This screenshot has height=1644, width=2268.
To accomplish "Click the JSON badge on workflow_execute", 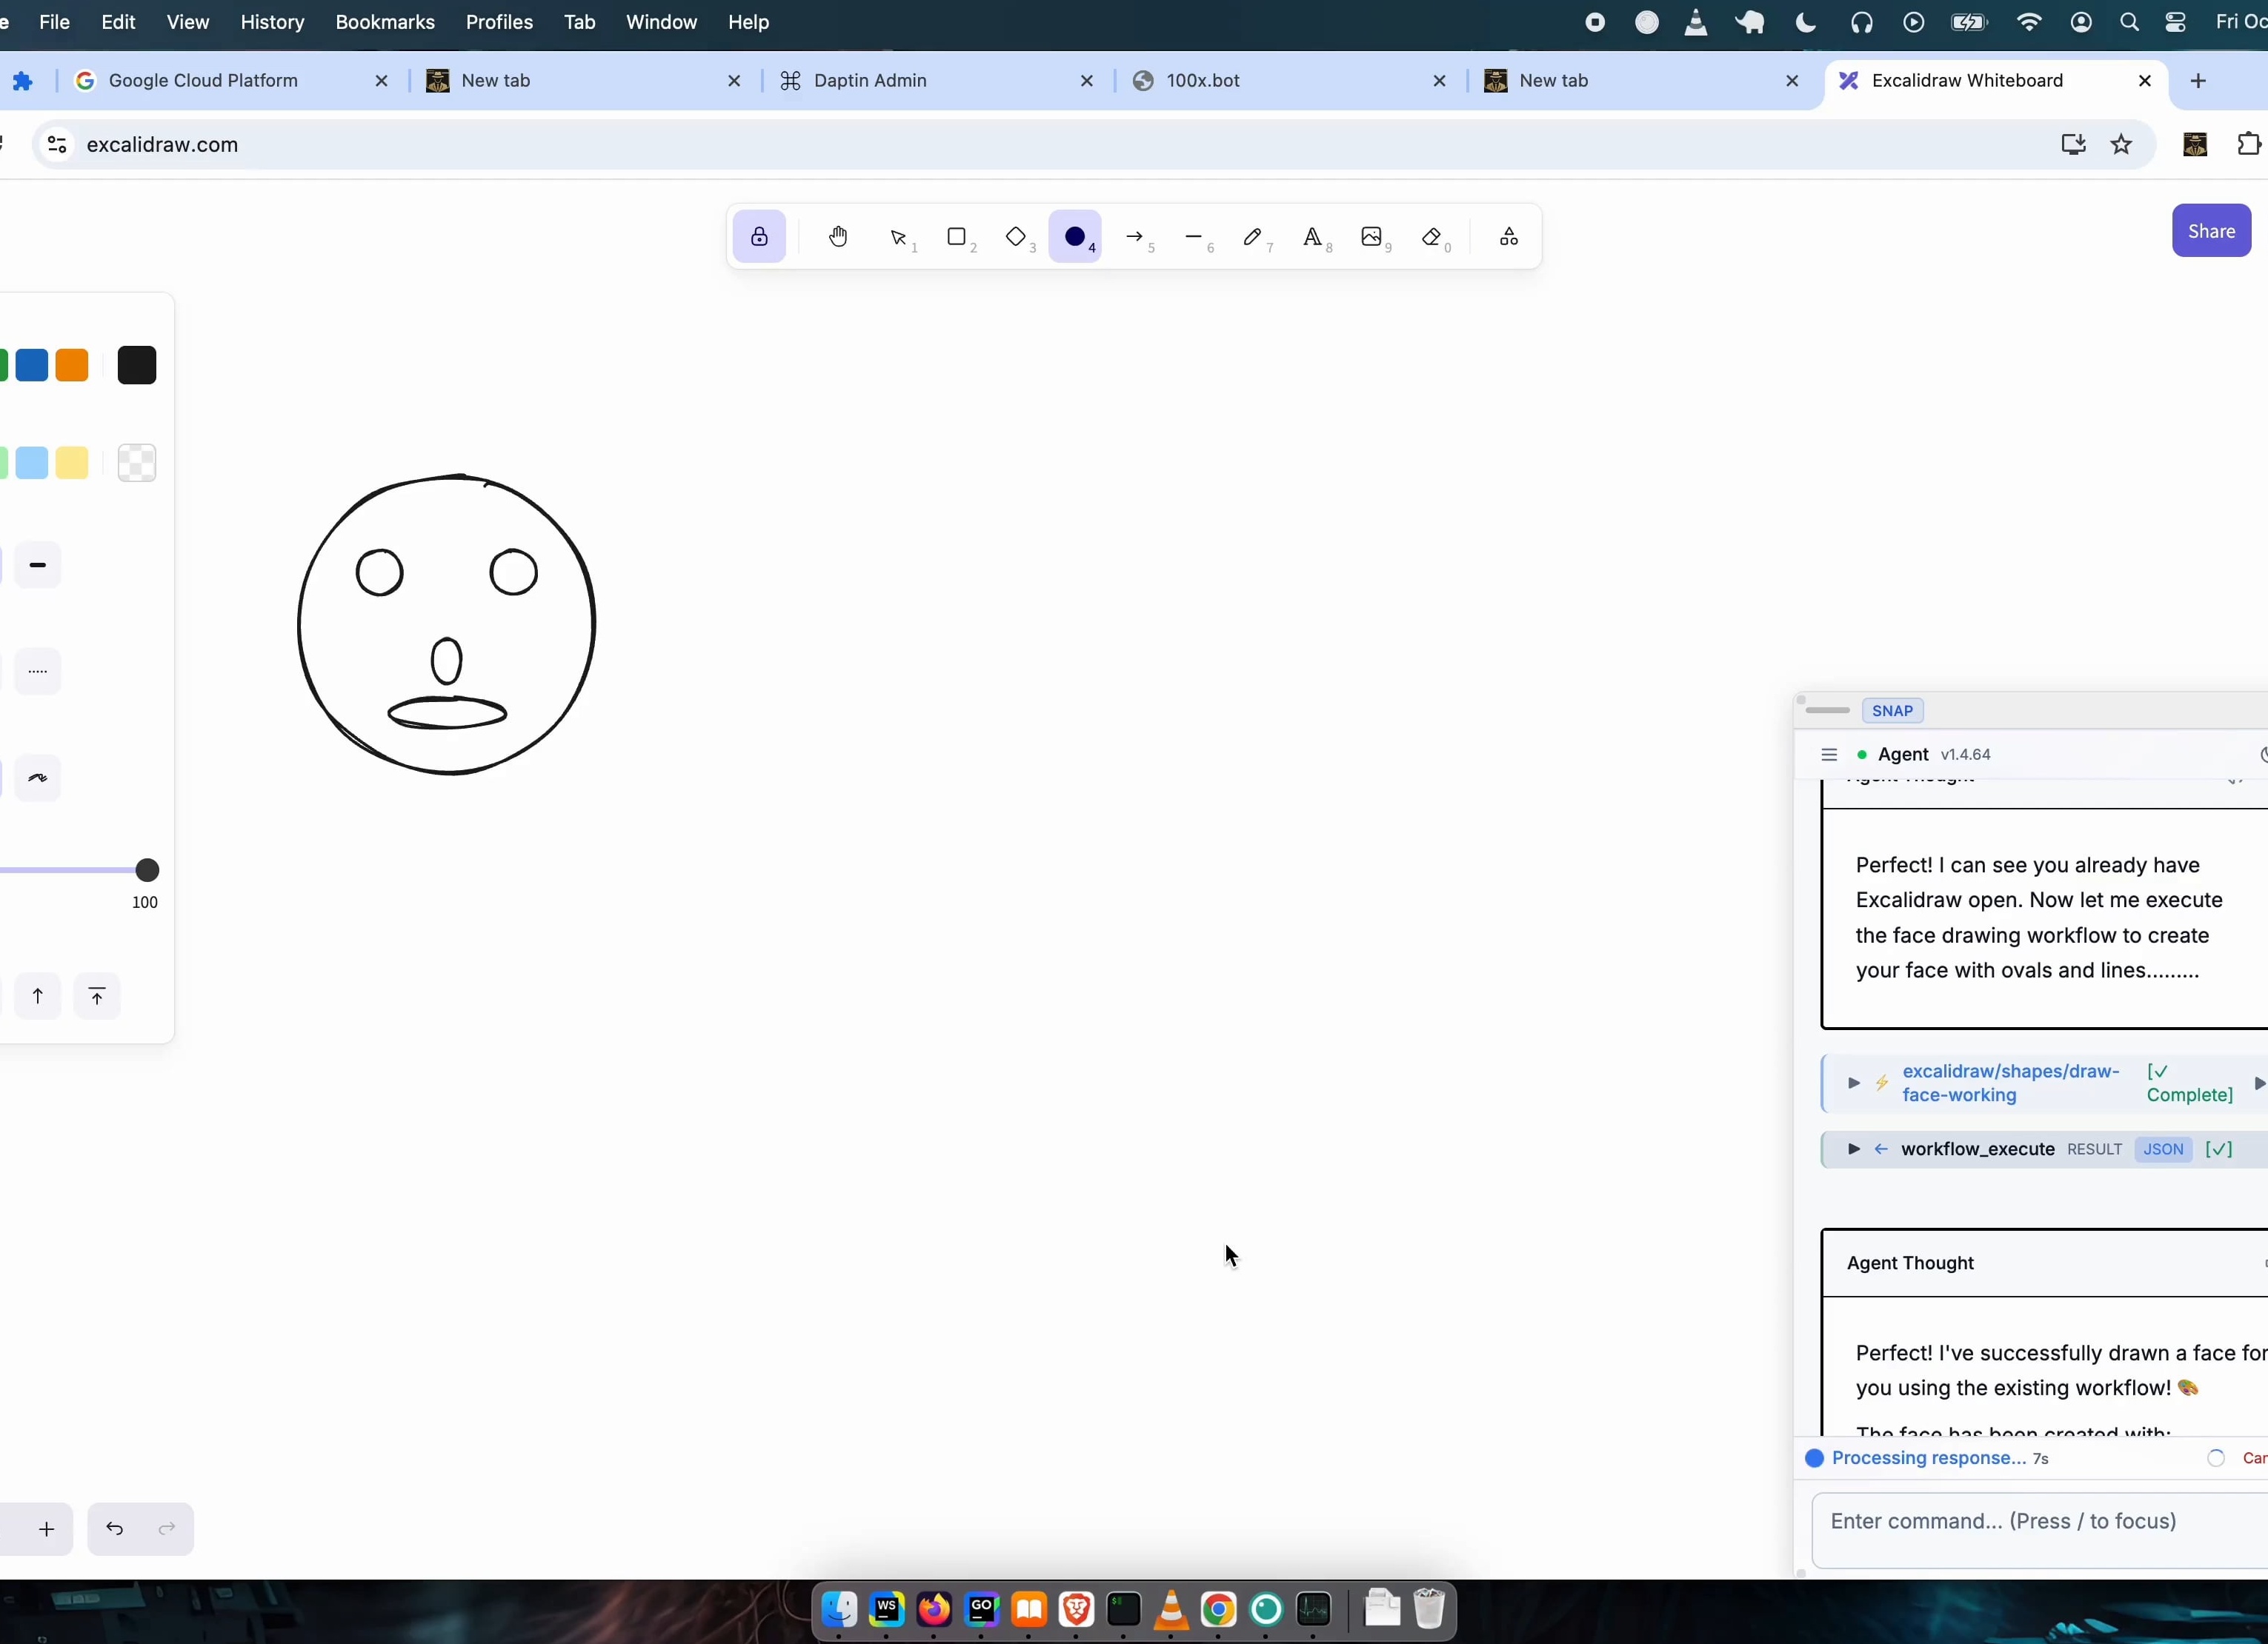I will [x=2163, y=1149].
